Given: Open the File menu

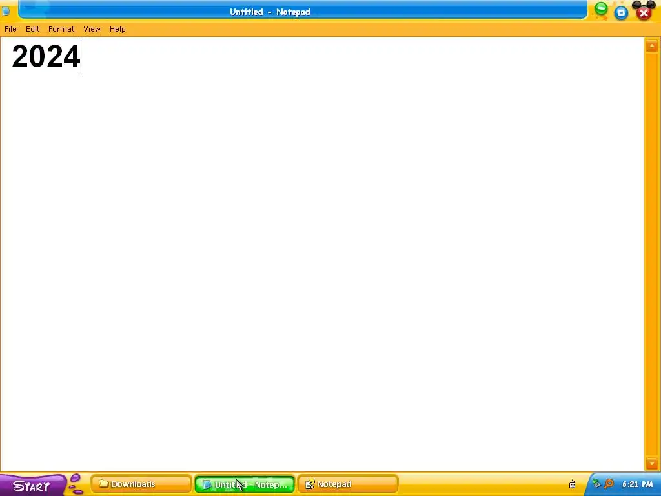Looking at the screenshot, I should [10, 29].
